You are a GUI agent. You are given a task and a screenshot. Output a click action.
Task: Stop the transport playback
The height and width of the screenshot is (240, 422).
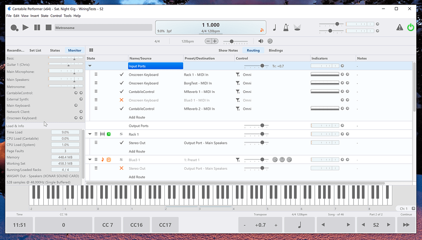49,28
